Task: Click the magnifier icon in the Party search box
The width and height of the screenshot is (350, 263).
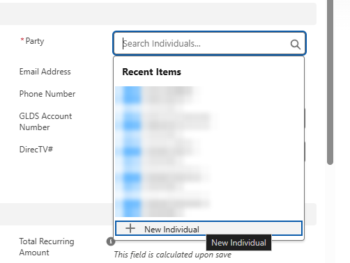Action: coord(296,44)
